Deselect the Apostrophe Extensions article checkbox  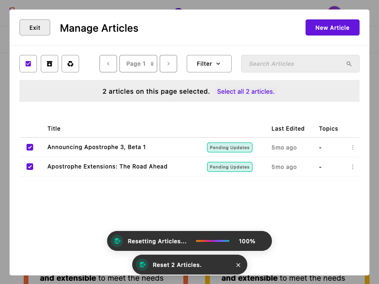[30, 167]
